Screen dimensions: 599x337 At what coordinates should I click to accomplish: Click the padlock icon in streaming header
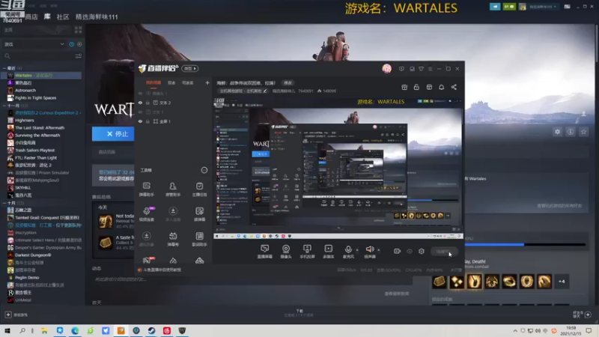pos(416,87)
